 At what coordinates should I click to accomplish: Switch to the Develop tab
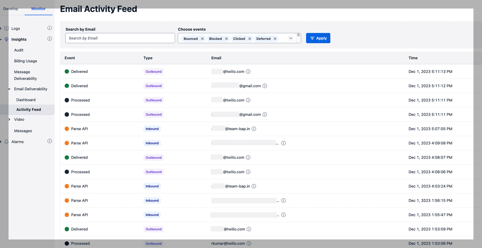11,9
